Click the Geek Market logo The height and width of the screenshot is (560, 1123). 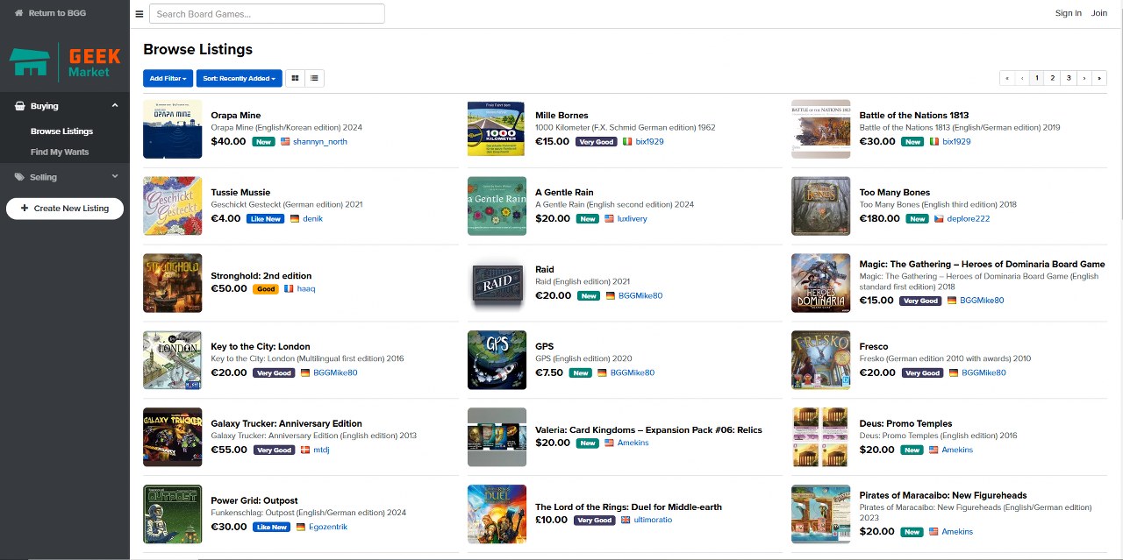click(x=65, y=61)
